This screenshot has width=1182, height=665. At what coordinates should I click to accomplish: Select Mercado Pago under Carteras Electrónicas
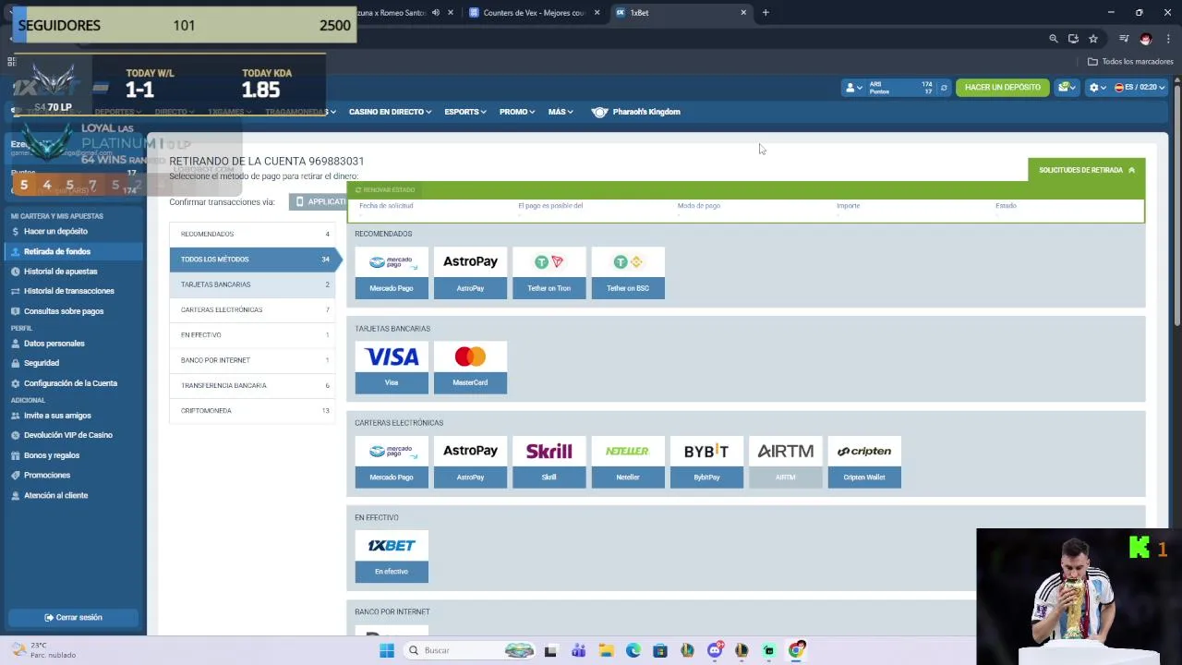click(x=392, y=462)
